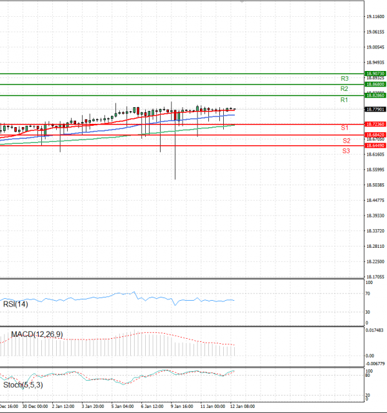Click the RSI(14) indicator label
Screen dimensions: 387x413
[x=15, y=304]
